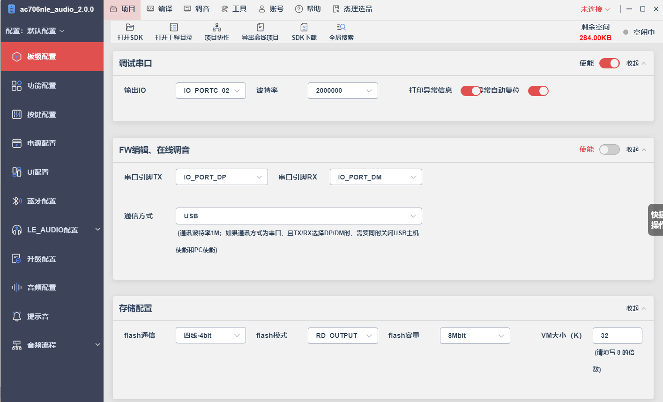Toggle the 打印异常信息 switch
This screenshot has width=663, height=402.
[x=470, y=91]
